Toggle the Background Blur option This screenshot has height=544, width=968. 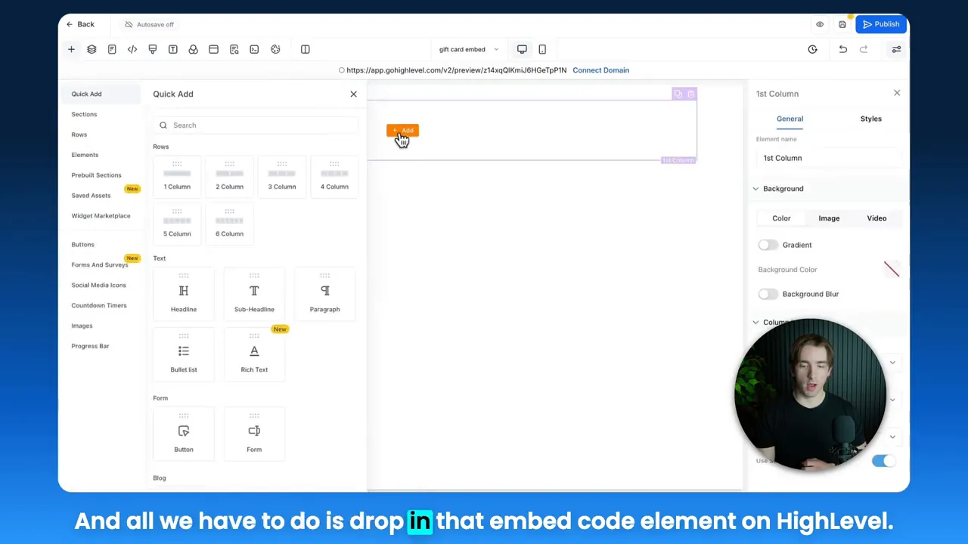[767, 294]
